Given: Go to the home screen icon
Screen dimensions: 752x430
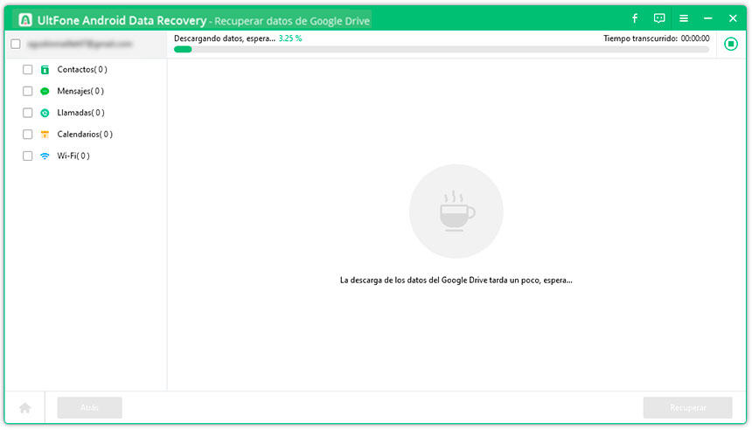Looking at the screenshot, I should [25, 407].
